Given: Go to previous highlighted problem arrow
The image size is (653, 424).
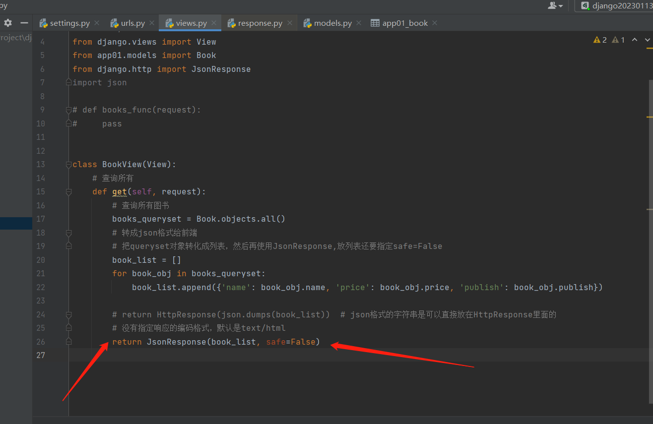Looking at the screenshot, I should point(634,40).
